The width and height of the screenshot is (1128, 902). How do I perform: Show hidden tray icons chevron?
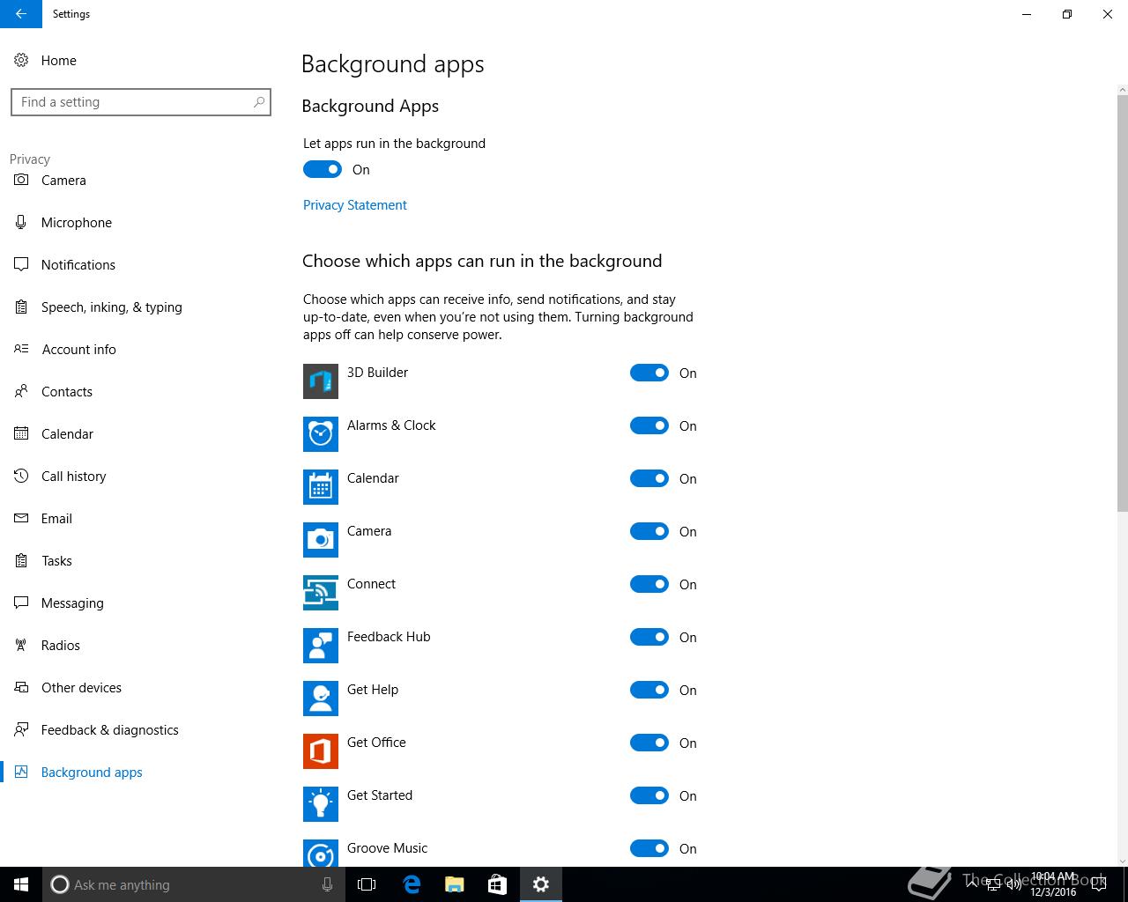pos(972,884)
